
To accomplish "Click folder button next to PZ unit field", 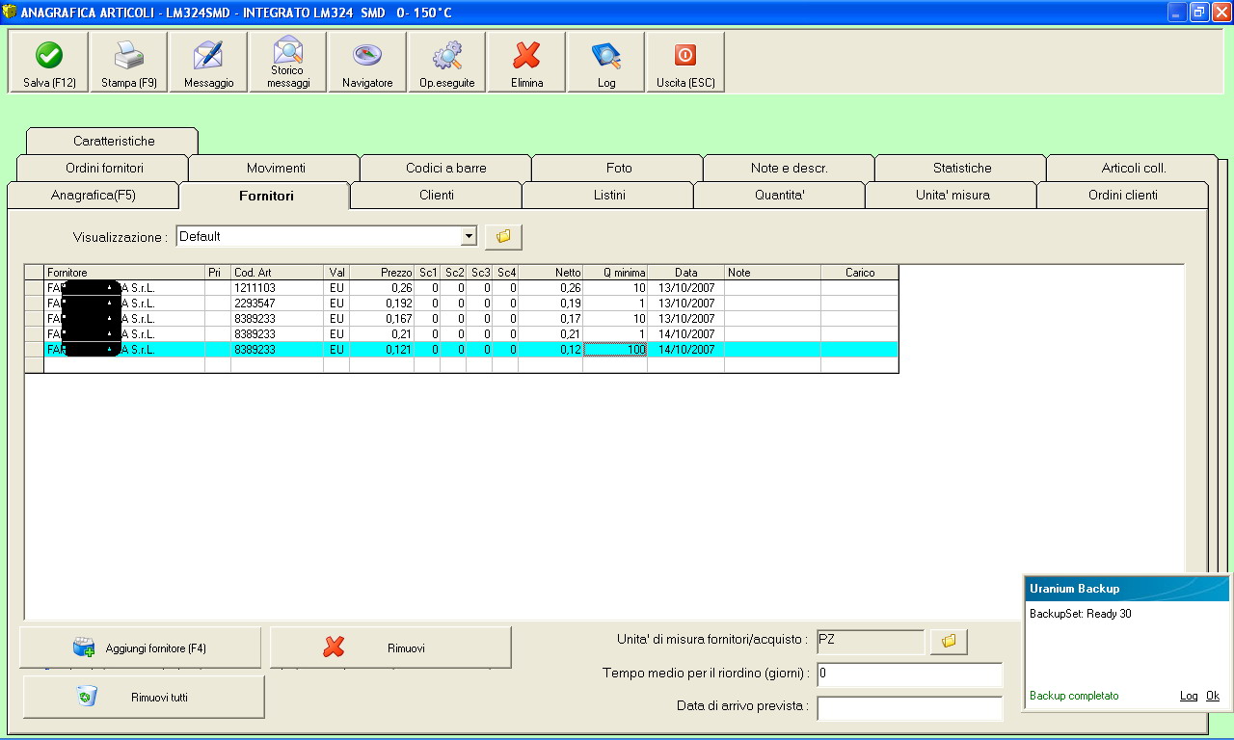I will click(x=949, y=642).
